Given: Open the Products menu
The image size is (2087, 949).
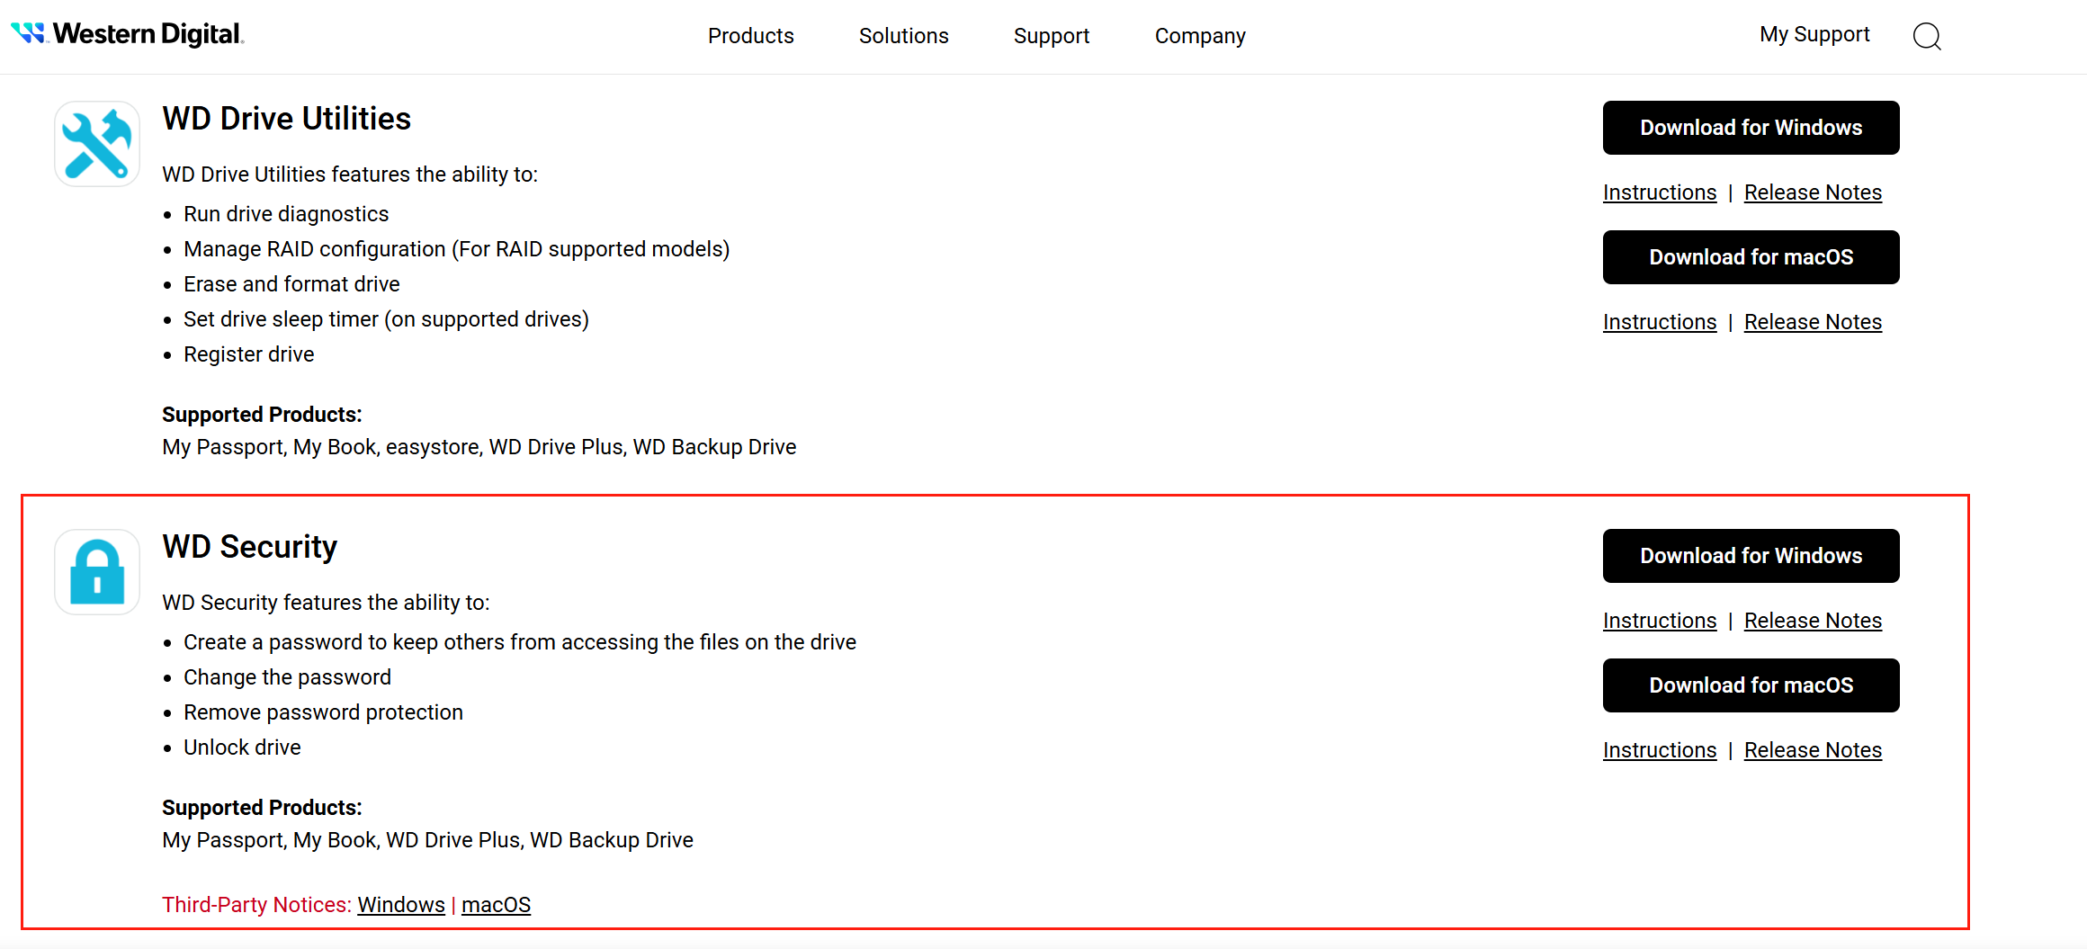Looking at the screenshot, I should point(750,36).
